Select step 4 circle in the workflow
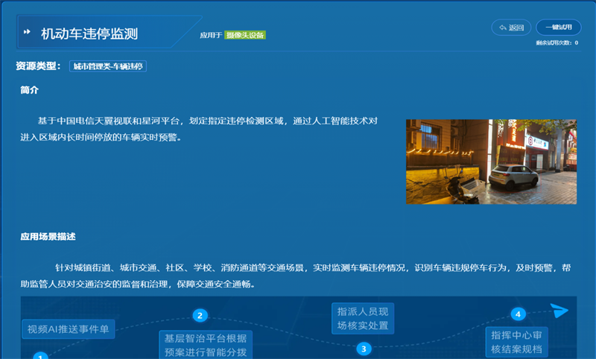The image size is (596, 359). [519, 314]
